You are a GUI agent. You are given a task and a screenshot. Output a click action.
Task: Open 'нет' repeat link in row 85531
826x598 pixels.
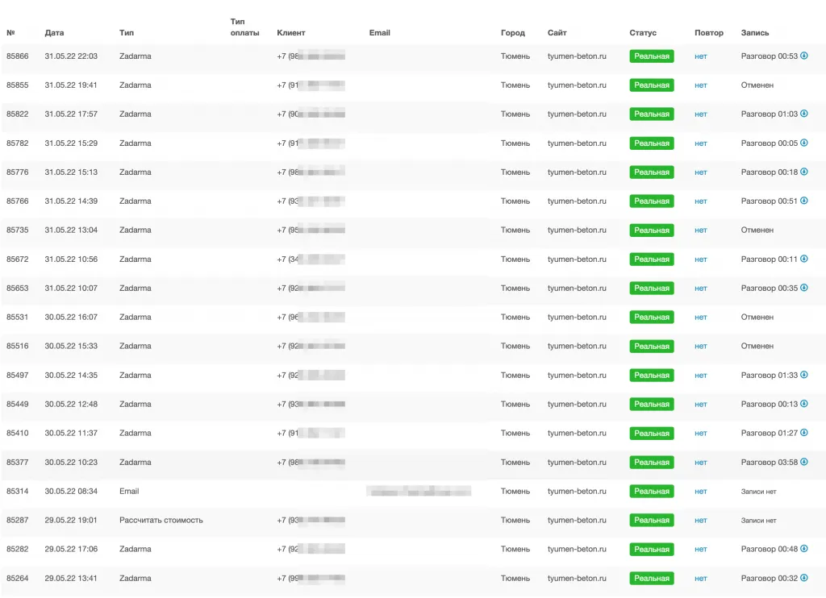click(x=700, y=318)
